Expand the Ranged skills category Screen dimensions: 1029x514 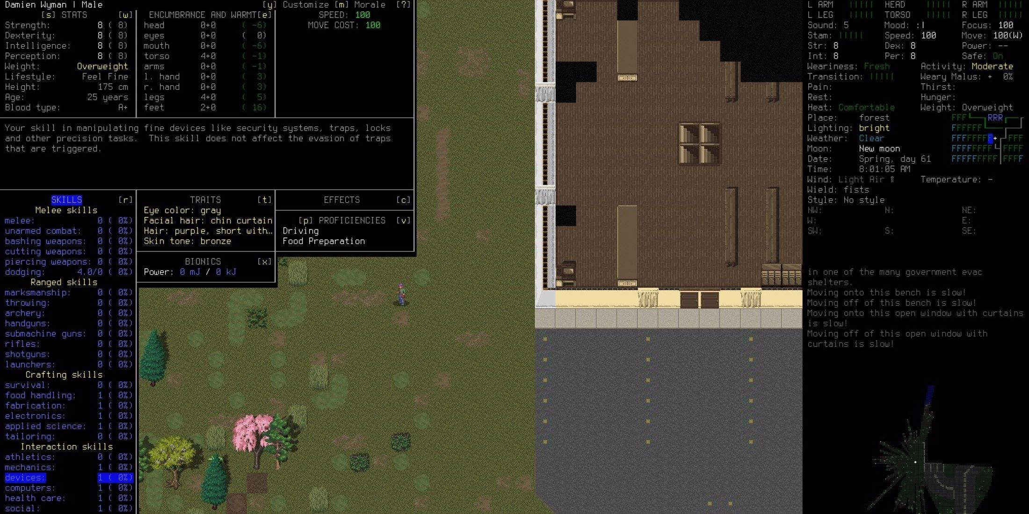point(65,282)
